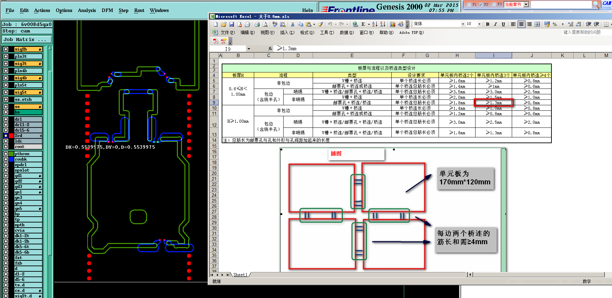Open the Paste options dropdown arrow
The width and height of the screenshot is (612, 298).
314,24
